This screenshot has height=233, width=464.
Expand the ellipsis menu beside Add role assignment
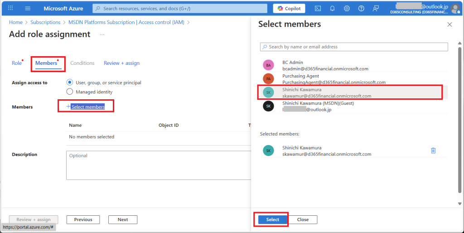click(x=102, y=34)
